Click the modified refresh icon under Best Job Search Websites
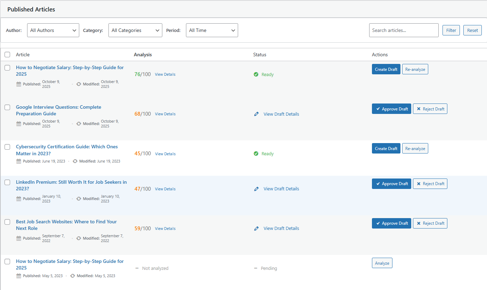Screen dimensions: 487x290 79,238
